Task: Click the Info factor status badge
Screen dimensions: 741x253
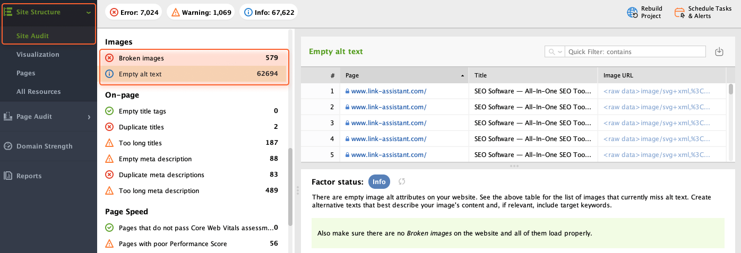Action: (379, 181)
